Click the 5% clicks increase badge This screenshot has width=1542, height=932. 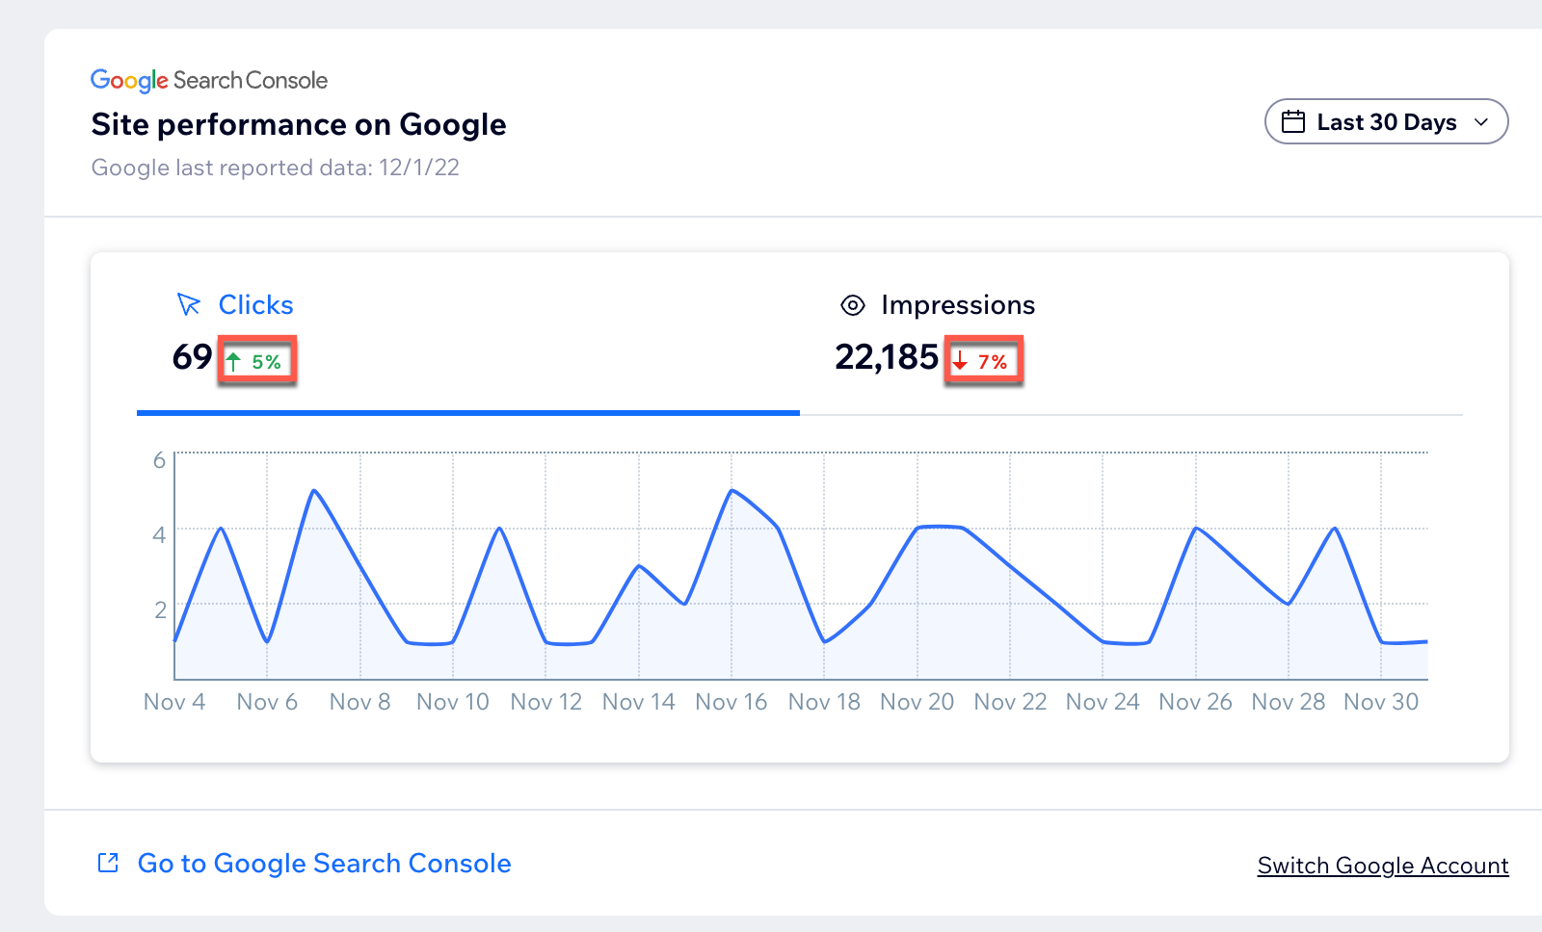[x=257, y=362]
